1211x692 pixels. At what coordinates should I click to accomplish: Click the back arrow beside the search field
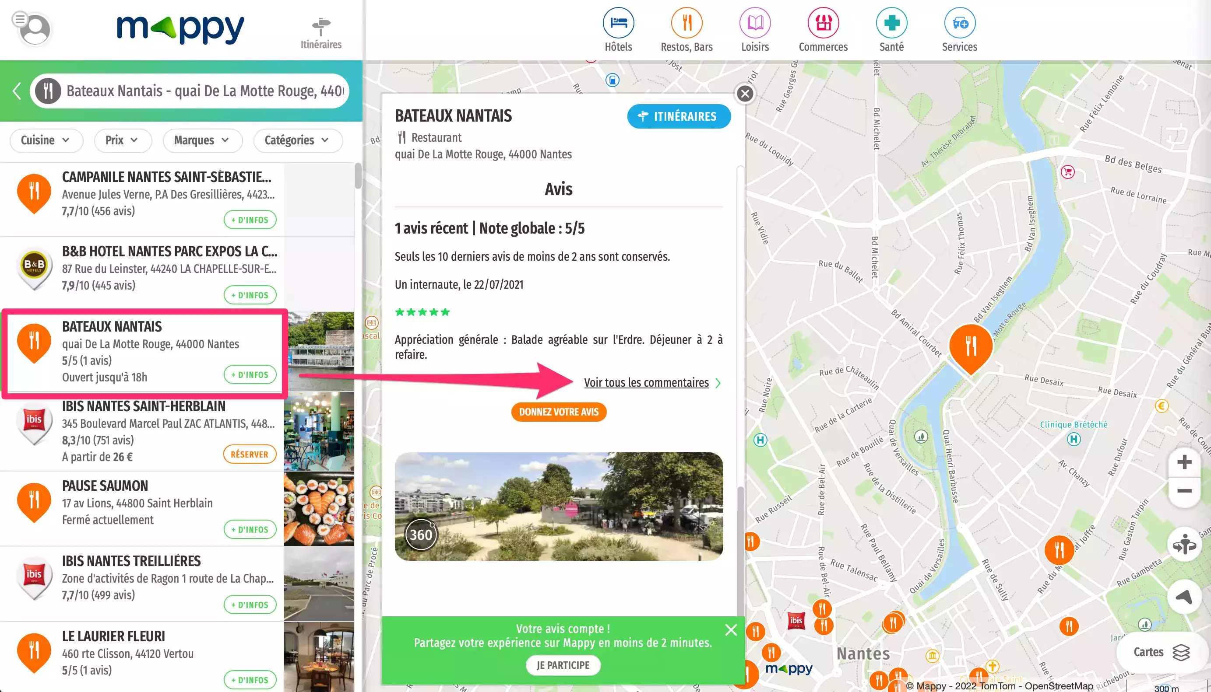pos(17,91)
